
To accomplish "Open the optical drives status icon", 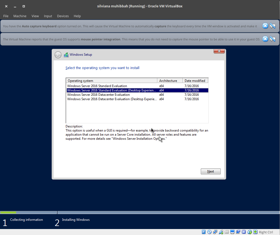I will pyautogui.click(x=209, y=232).
